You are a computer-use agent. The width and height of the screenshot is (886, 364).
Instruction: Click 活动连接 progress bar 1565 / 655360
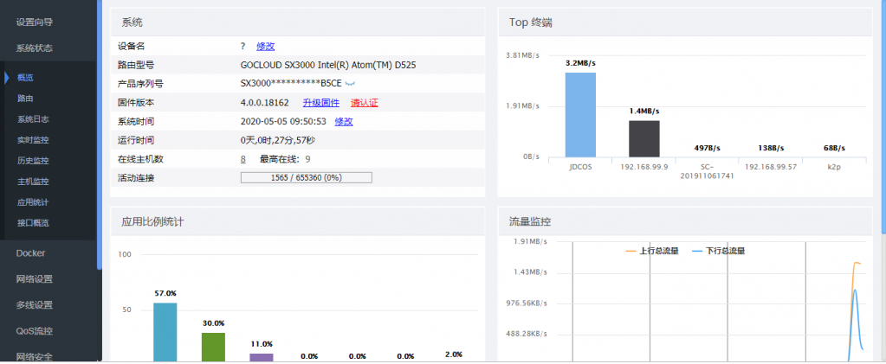(x=307, y=178)
